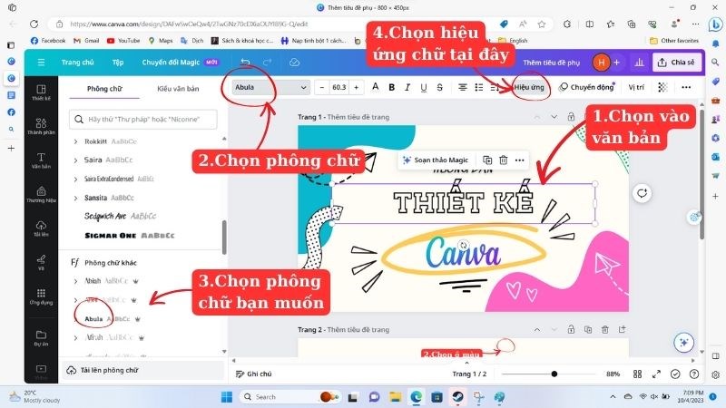Click Soạn thảo Magic button
The image size is (726, 408).
(436, 160)
